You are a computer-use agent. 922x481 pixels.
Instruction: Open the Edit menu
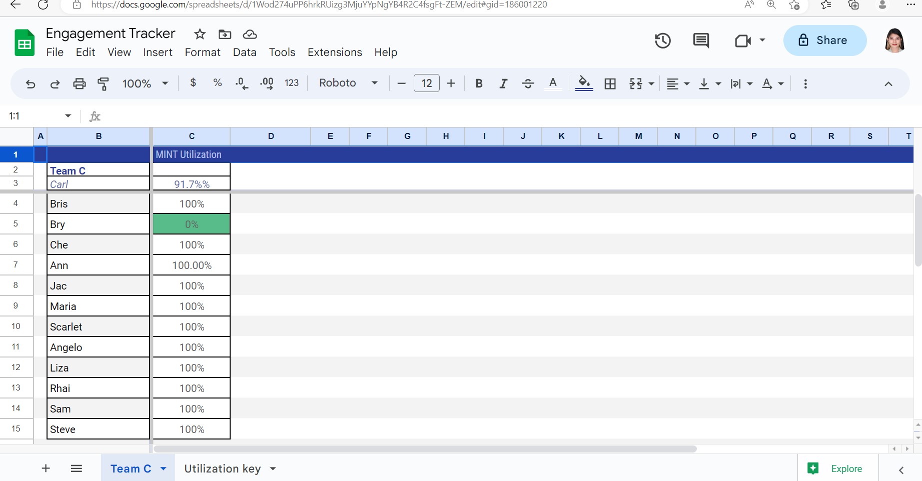[x=86, y=52]
